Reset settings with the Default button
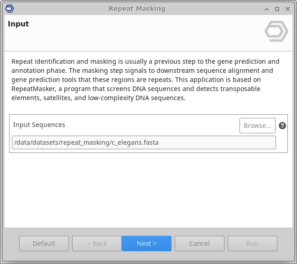The image size is (297, 264). 44,244
